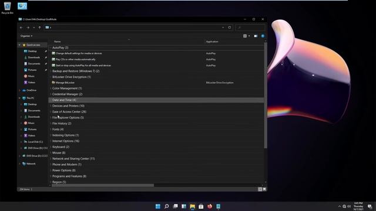This screenshot has width=376, height=211.
Task: Select Ease of Access Center group
Action: 69,112
